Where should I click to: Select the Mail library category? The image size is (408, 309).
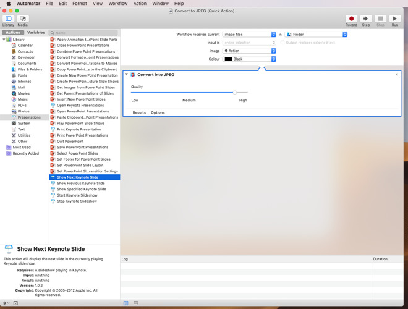click(21, 87)
